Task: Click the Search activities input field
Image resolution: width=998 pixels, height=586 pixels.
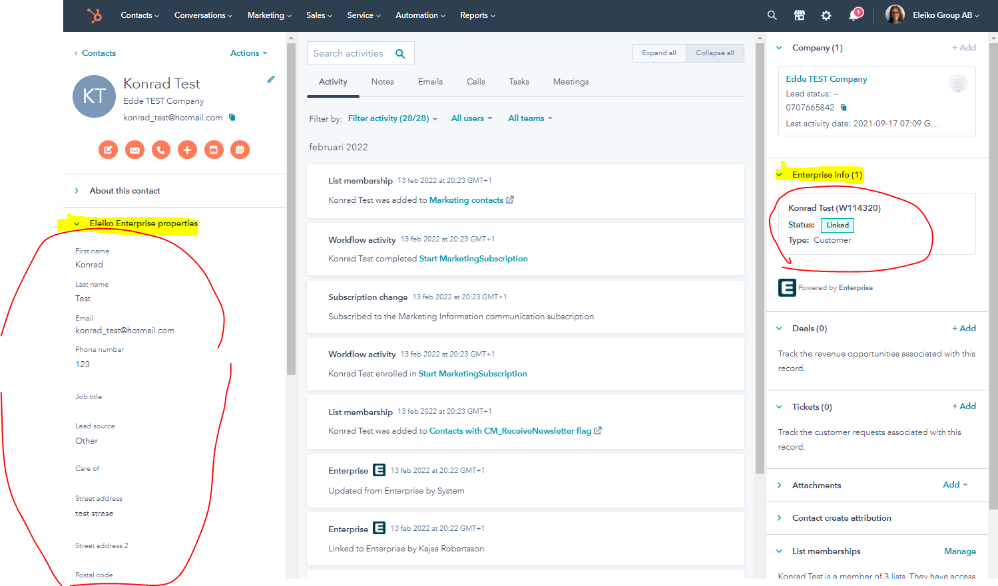Action: (x=350, y=53)
